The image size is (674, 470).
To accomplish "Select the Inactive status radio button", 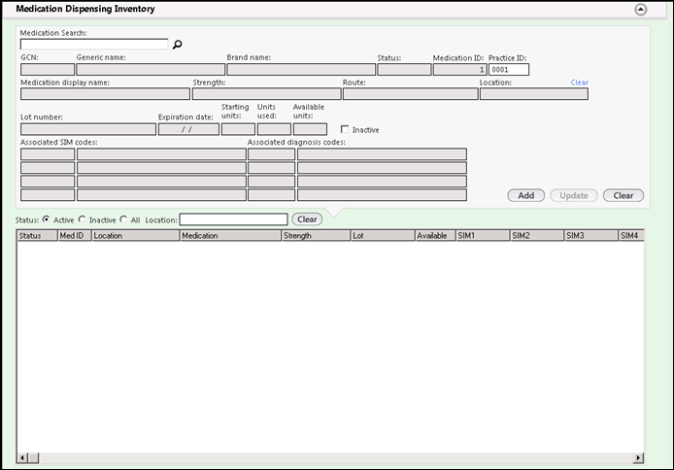I will point(82,219).
